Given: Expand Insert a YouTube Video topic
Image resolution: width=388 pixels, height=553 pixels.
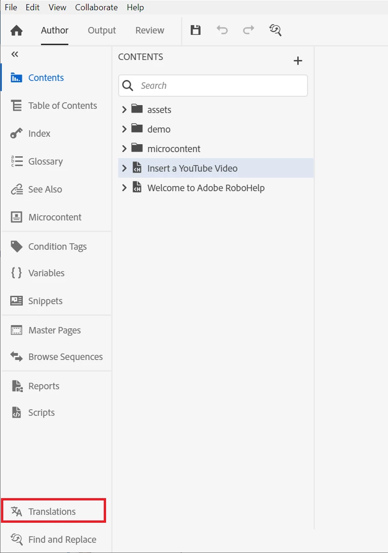Looking at the screenshot, I should [x=124, y=168].
